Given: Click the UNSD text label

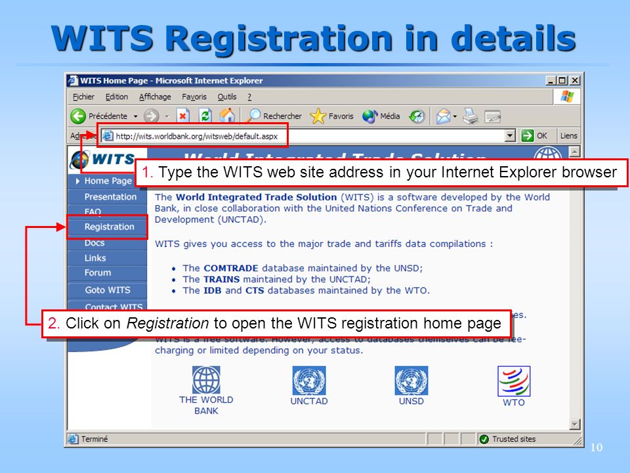Looking at the screenshot, I should point(411,401).
